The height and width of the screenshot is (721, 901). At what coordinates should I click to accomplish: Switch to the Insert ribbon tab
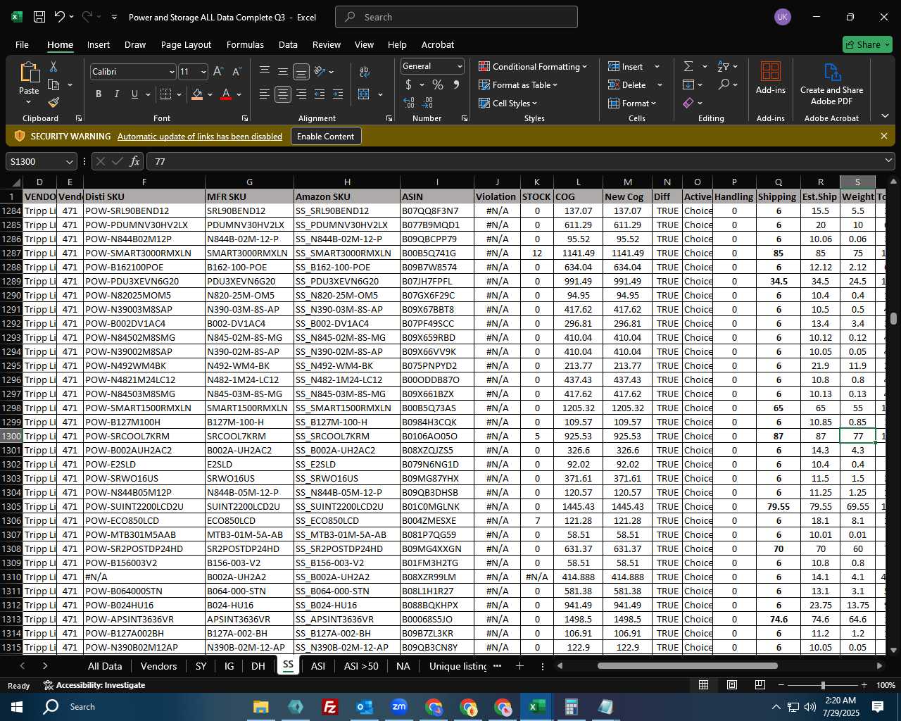(99, 44)
